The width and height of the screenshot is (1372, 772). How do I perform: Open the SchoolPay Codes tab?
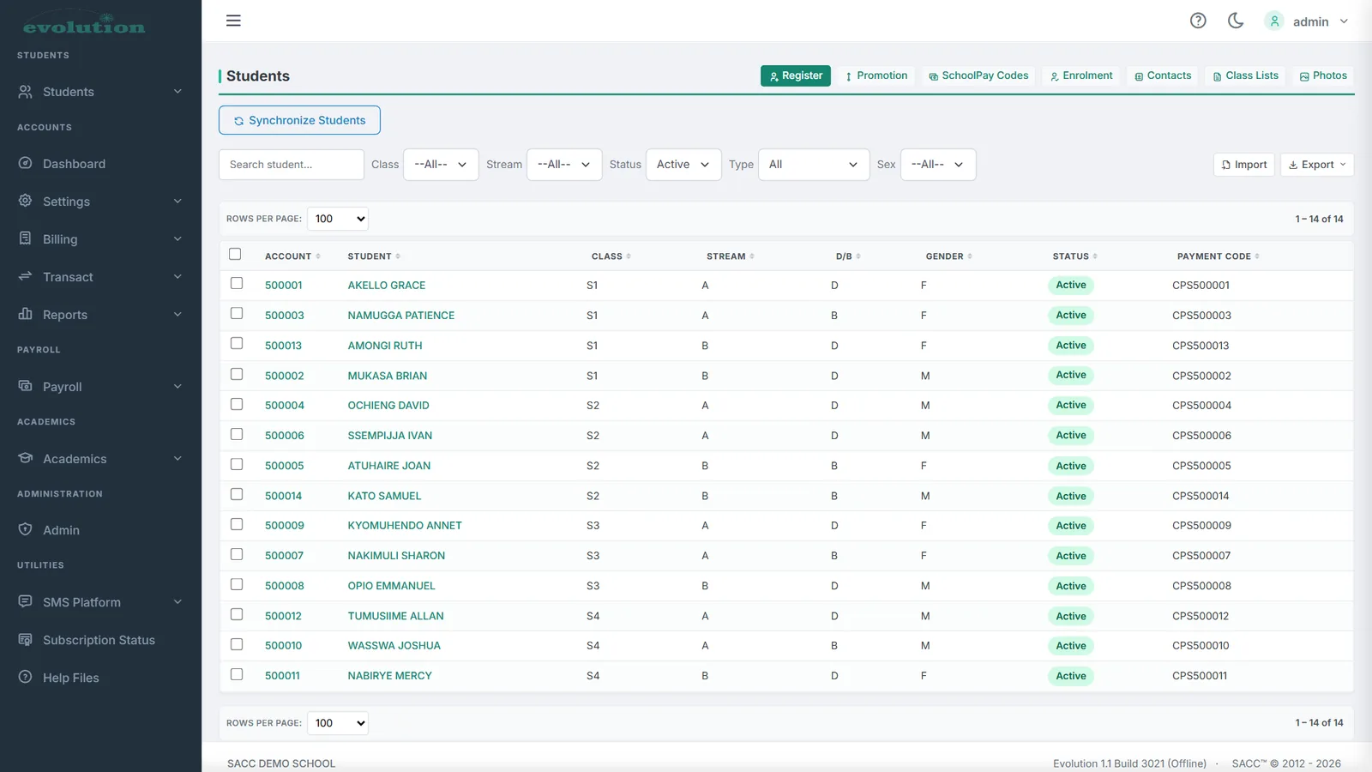978,75
